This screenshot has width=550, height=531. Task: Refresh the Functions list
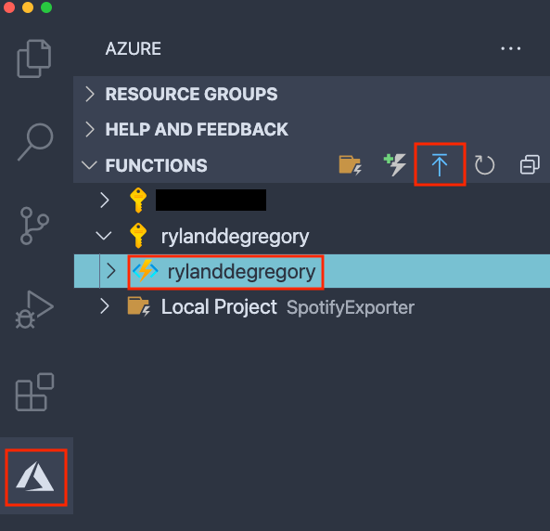[x=484, y=164]
